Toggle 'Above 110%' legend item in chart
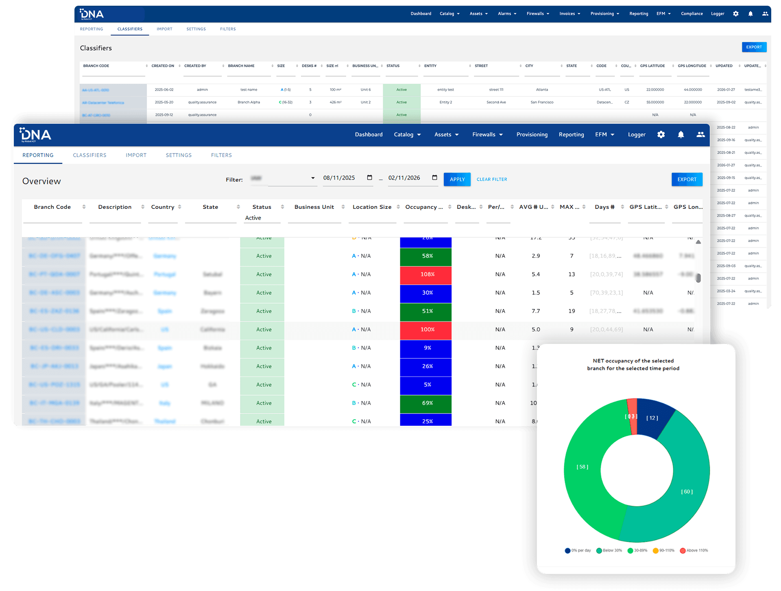The image size is (781, 591). click(x=694, y=551)
